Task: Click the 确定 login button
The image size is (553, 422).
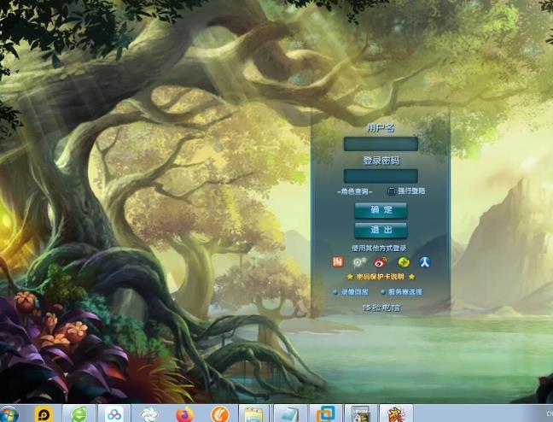Action: click(x=381, y=210)
